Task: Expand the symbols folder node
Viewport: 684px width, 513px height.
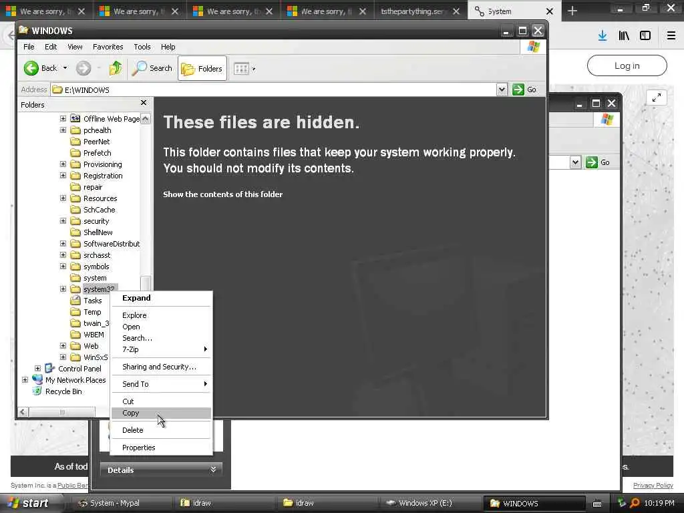Action: (x=63, y=266)
